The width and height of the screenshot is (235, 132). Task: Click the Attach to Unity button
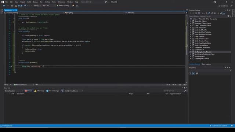tap(64, 6)
